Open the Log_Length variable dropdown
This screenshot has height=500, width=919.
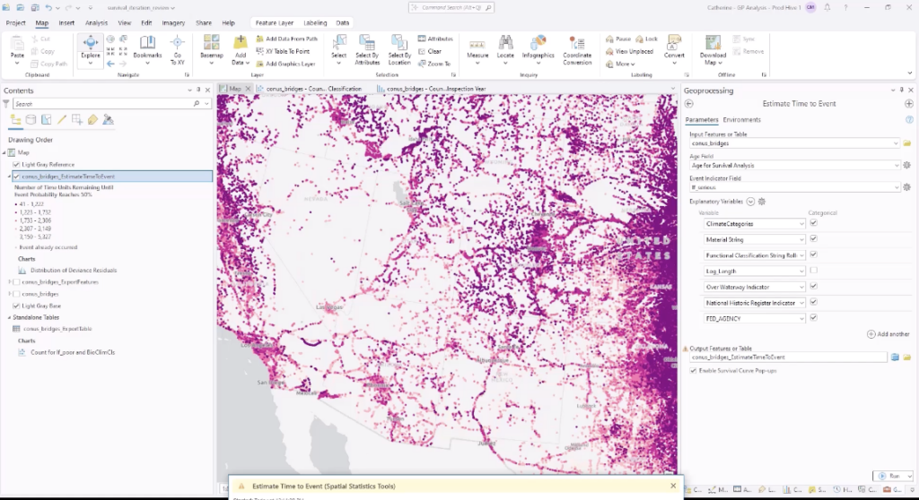coord(801,272)
